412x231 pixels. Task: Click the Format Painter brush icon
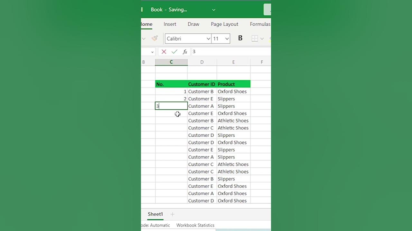click(x=155, y=38)
